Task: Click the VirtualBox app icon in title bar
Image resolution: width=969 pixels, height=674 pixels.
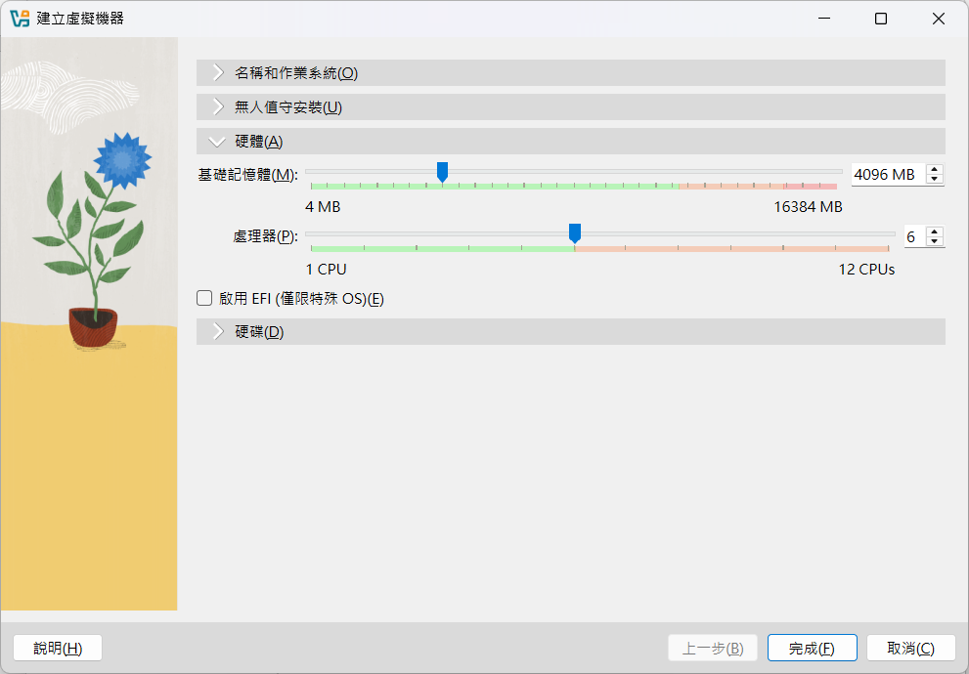Action: click(20, 19)
